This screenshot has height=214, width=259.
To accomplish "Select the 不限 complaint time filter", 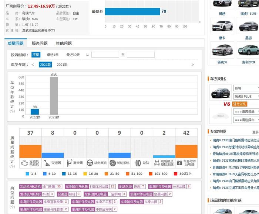I will pos(36,55).
